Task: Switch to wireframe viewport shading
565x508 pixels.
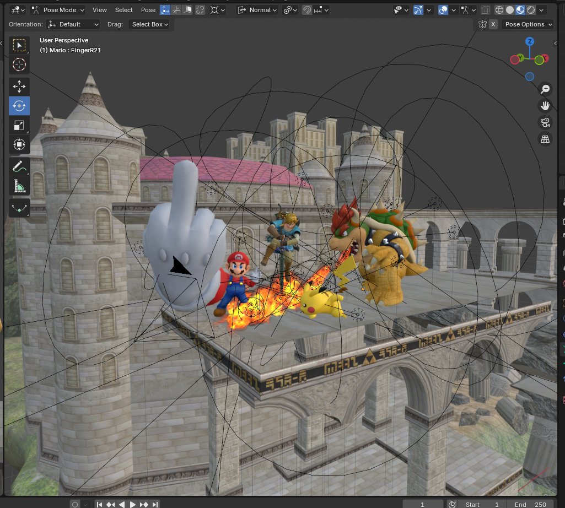Action: [499, 10]
